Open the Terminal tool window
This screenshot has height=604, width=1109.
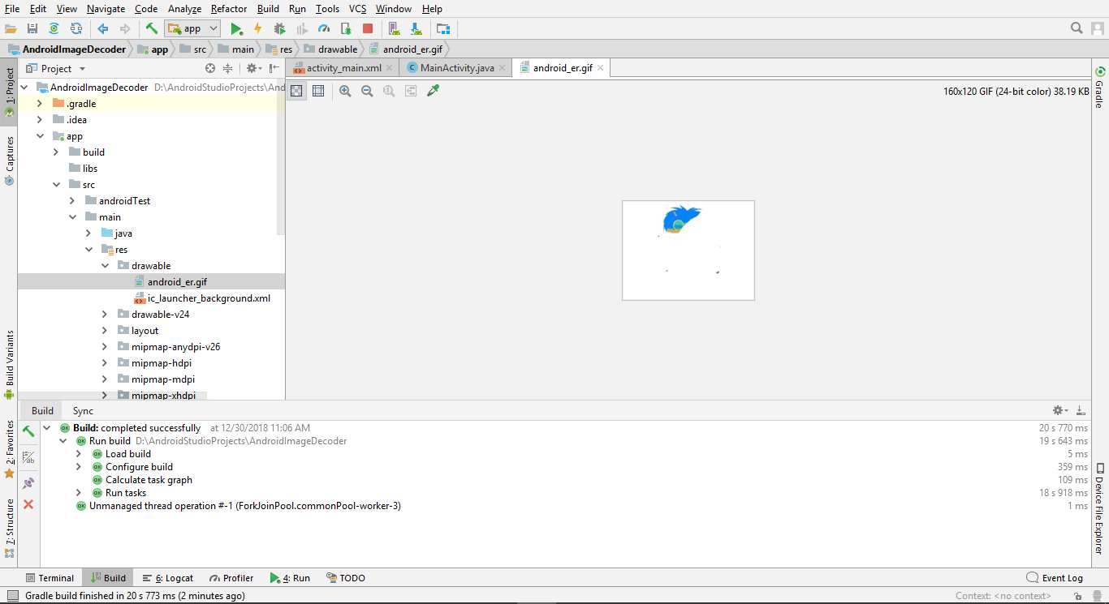pos(51,577)
